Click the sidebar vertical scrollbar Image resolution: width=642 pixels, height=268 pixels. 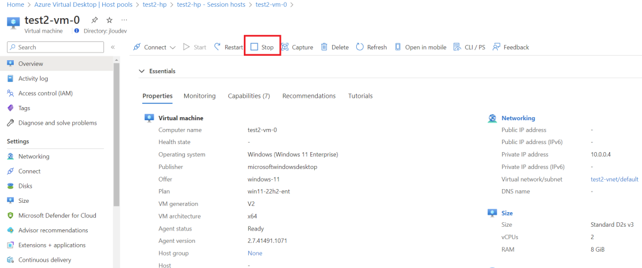pos(117,135)
